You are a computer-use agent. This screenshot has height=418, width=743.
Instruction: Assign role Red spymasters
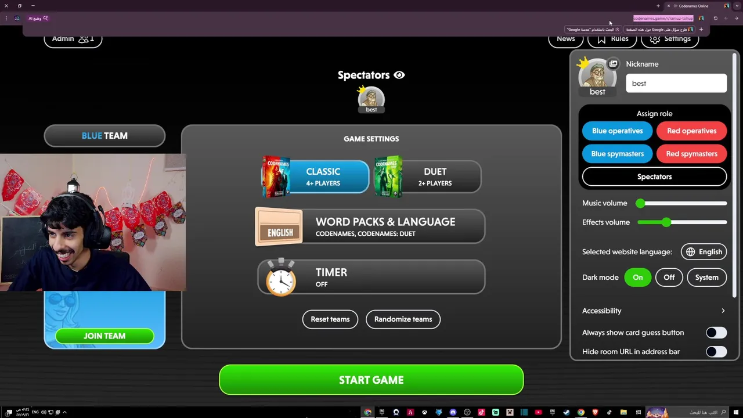coord(691,154)
